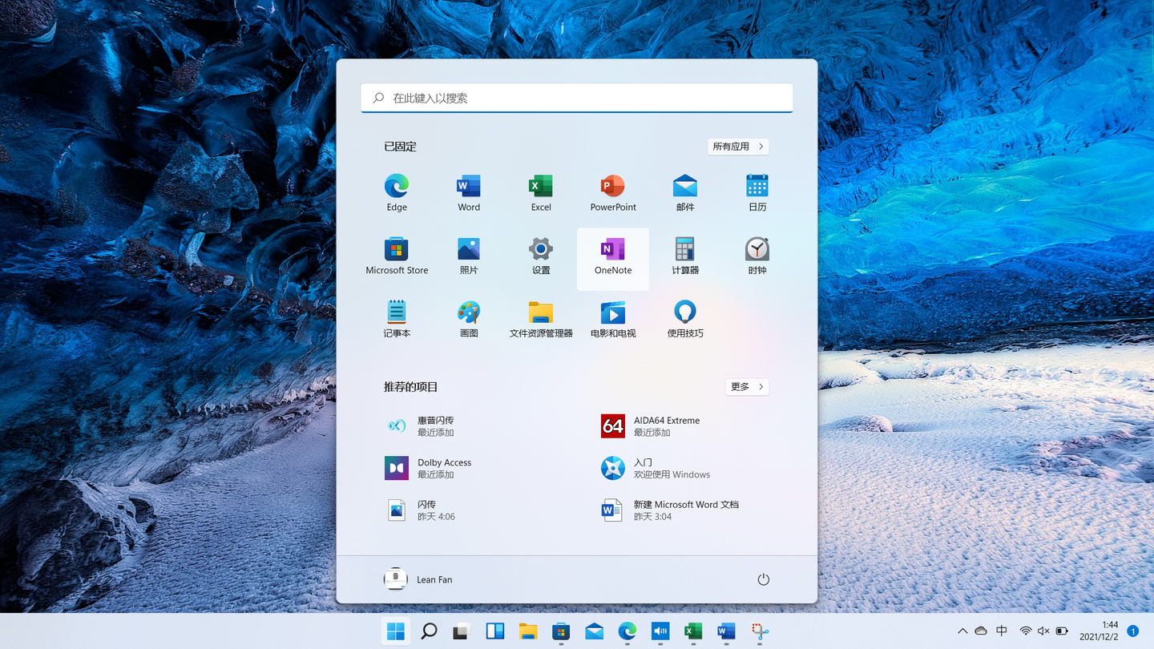Launch 画图 paint app

(x=469, y=319)
